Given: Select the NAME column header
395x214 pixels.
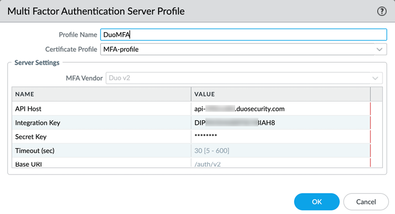Looking at the screenshot, I should pos(102,94).
